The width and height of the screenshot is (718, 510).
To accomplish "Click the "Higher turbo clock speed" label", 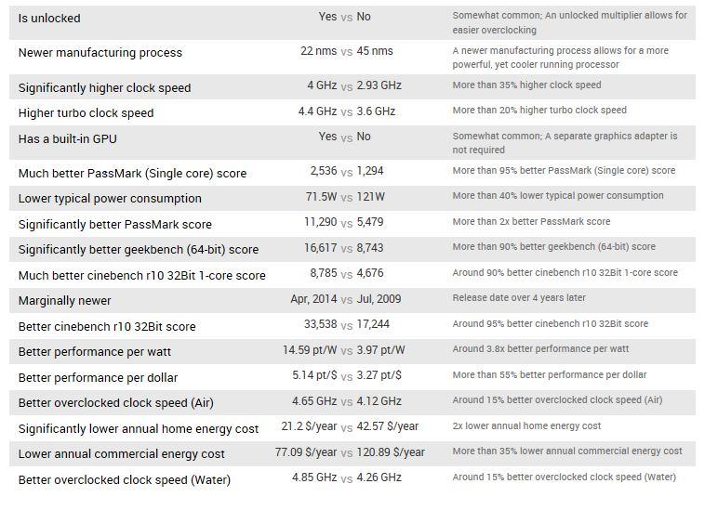I will [x=86, y=113].
